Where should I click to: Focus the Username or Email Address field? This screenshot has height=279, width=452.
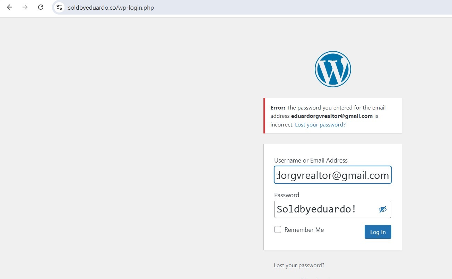point(332,175)
